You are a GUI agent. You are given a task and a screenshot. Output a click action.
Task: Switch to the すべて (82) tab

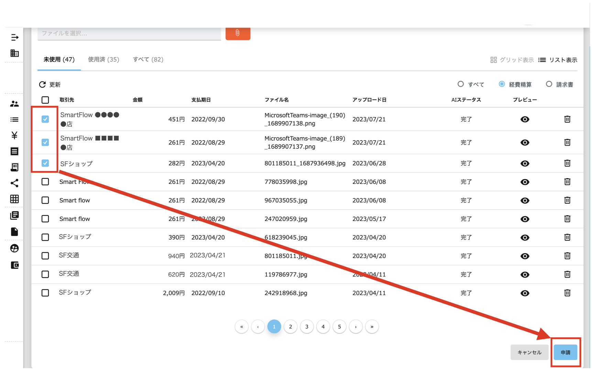tap(148, 59)
